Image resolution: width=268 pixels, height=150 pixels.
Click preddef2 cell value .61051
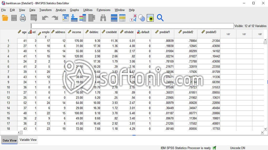coord(185,92)
